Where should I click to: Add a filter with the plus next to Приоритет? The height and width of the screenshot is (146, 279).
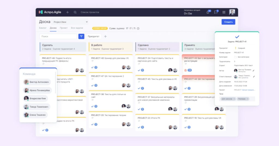[x=105, y=36]
